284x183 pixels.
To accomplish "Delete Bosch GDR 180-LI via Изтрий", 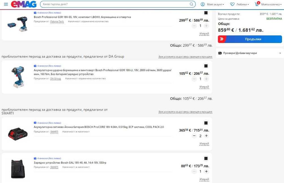I will pyautogui.click(x=204, y=87).
